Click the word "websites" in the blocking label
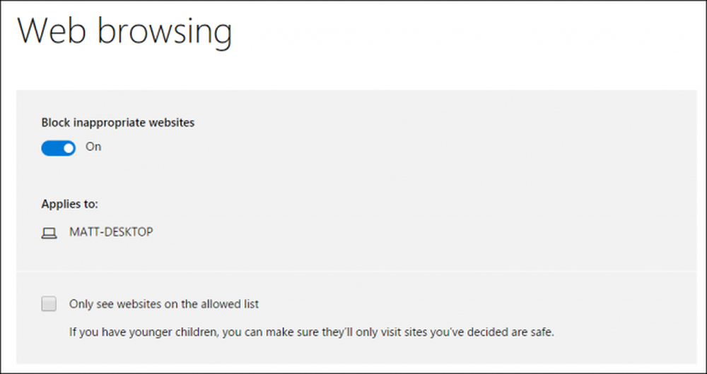Screen dimensions: 707x374 [x=173, y=122]
